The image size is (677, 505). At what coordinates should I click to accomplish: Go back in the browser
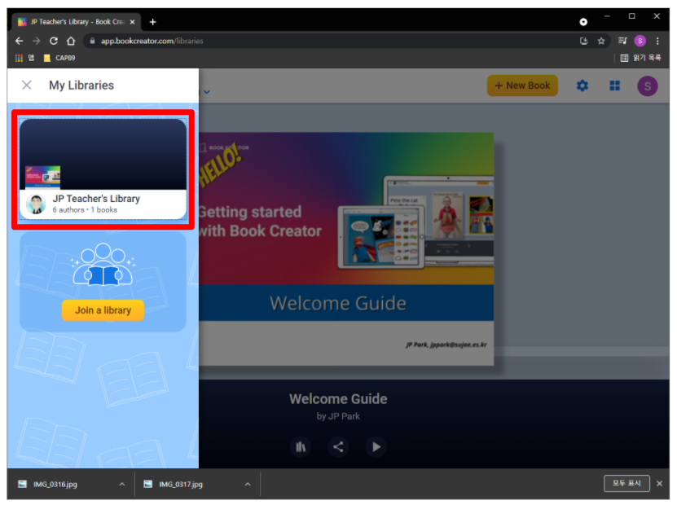[19, 41]
